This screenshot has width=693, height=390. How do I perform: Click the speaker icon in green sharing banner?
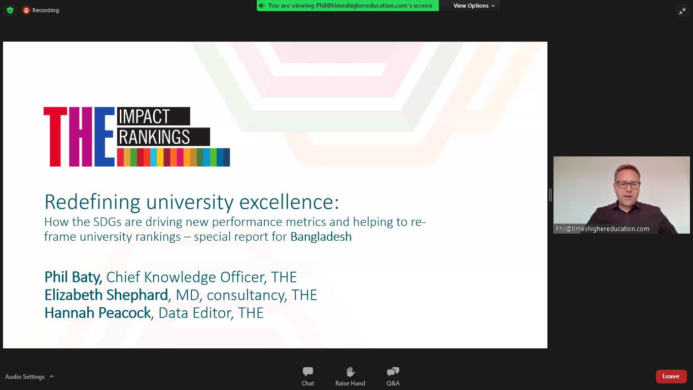(262, 6)
